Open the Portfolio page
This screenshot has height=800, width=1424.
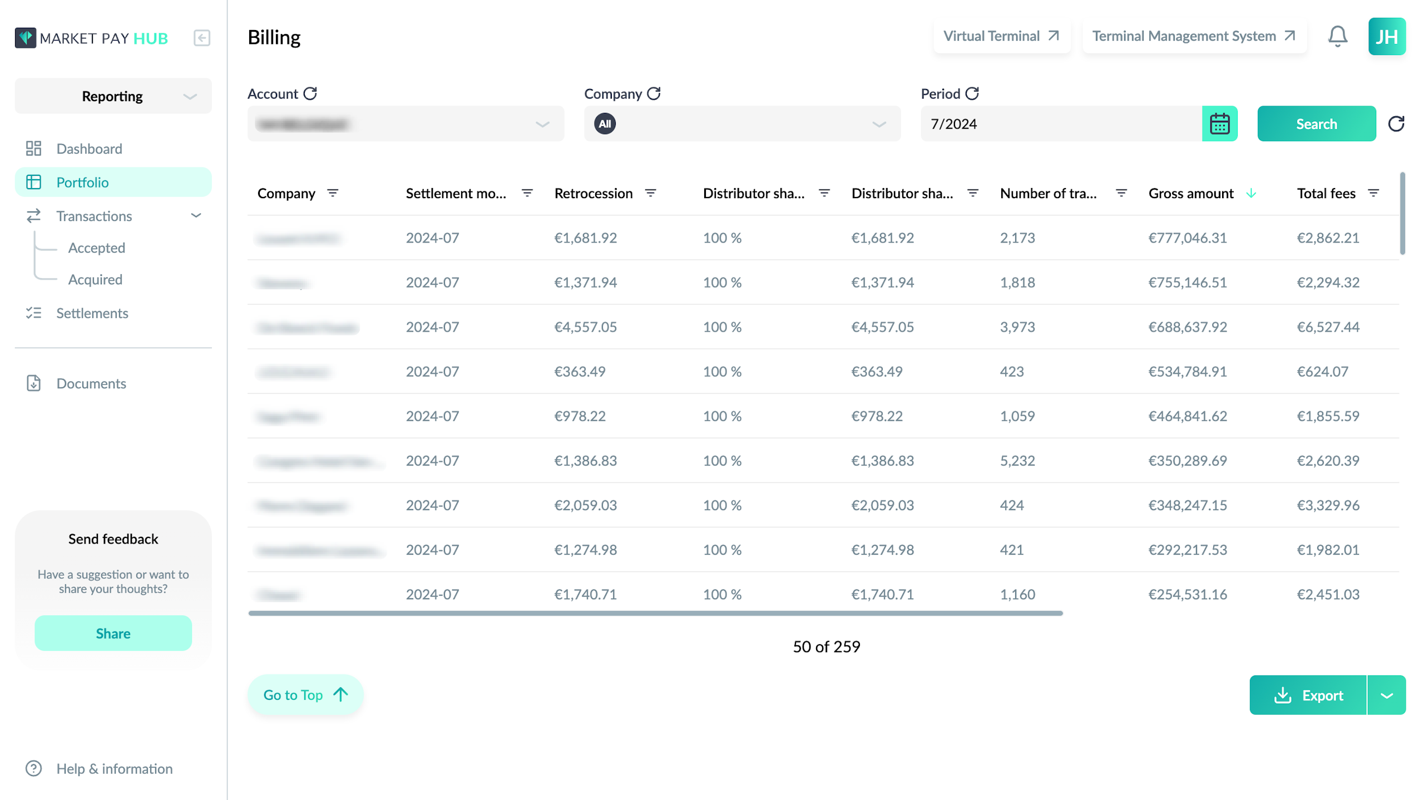click(x=113, y=182)
